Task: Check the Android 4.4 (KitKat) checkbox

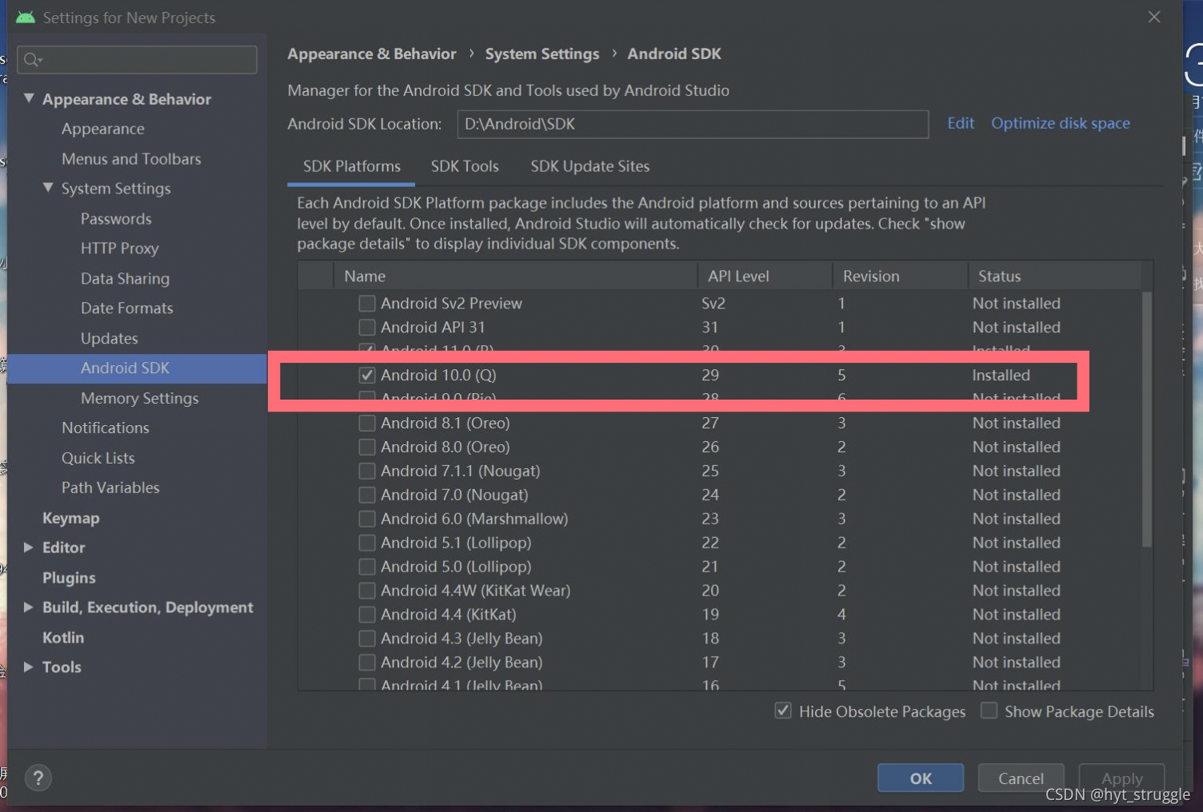Action: click(367, 615)
